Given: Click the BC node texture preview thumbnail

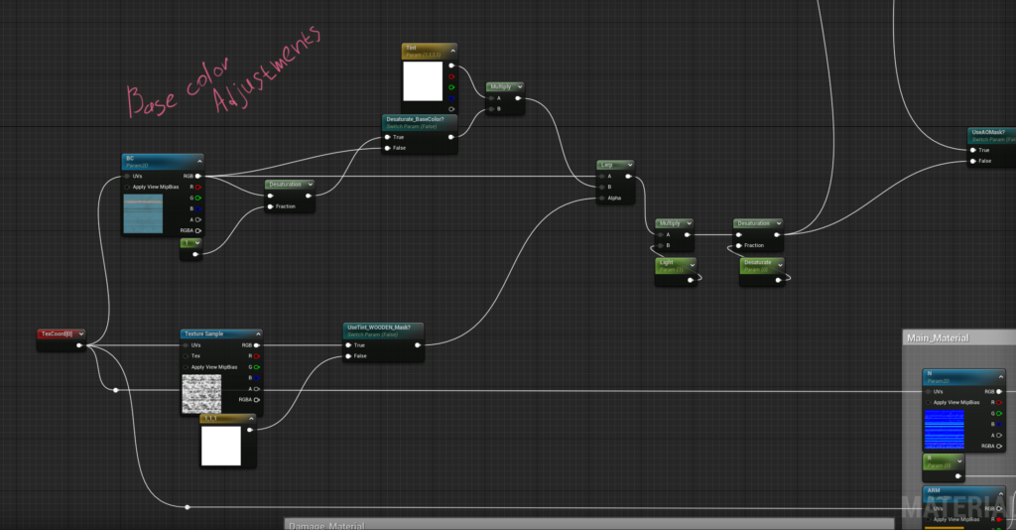Looking at the screenshot, I should tap(143, 213).
